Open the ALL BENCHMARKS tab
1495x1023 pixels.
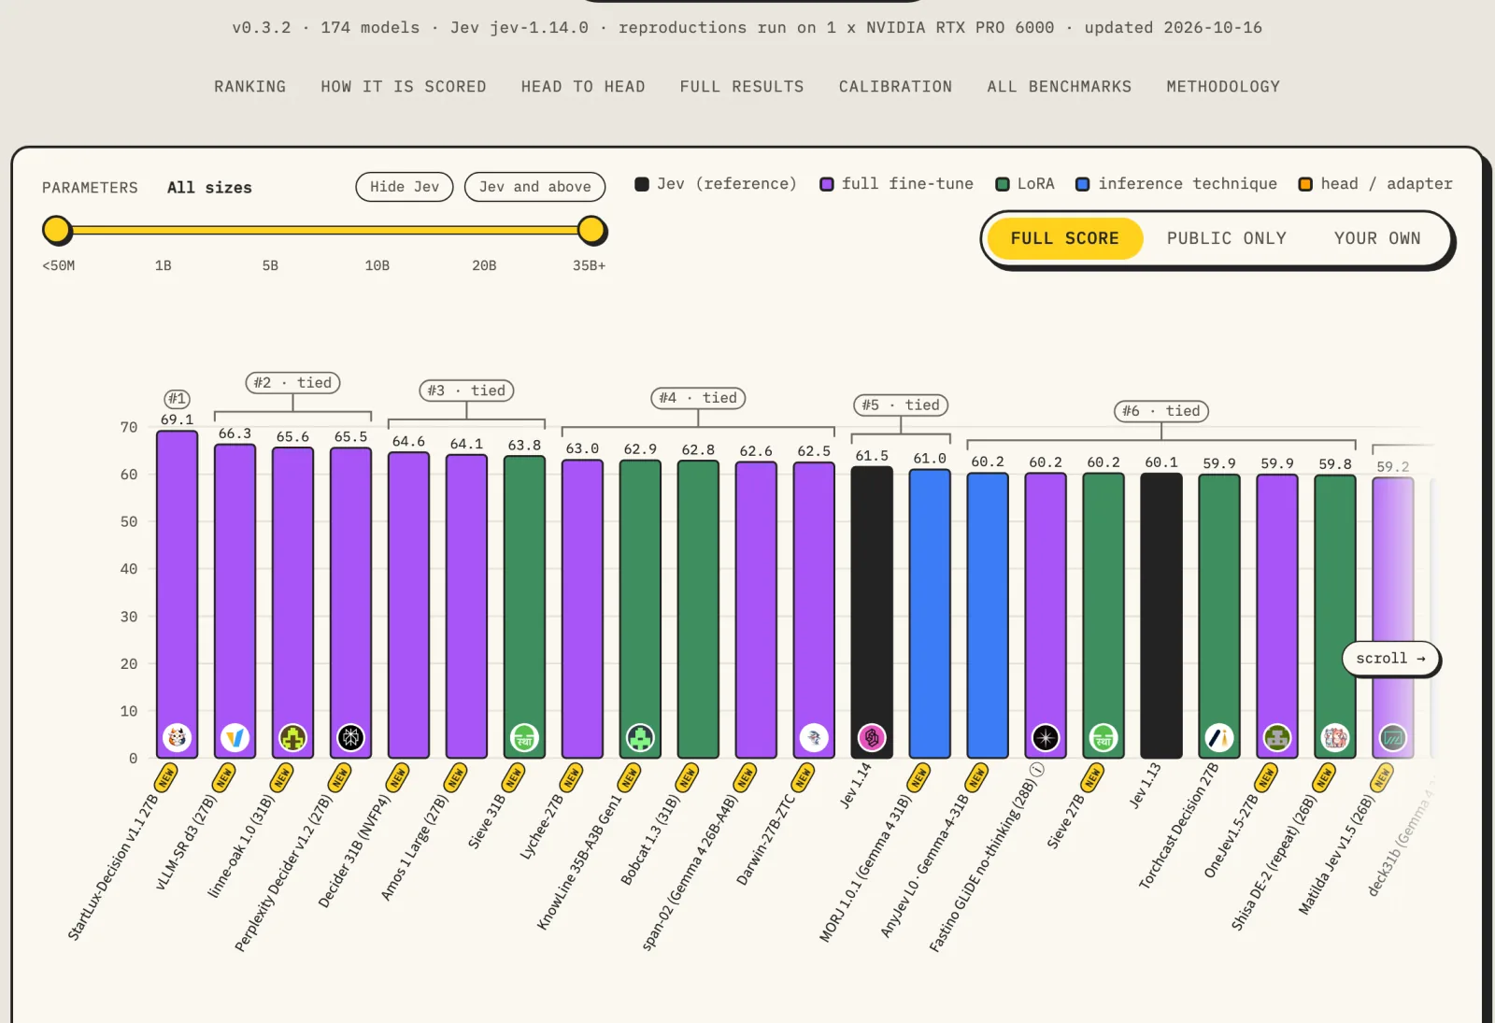coord(1060,87)
